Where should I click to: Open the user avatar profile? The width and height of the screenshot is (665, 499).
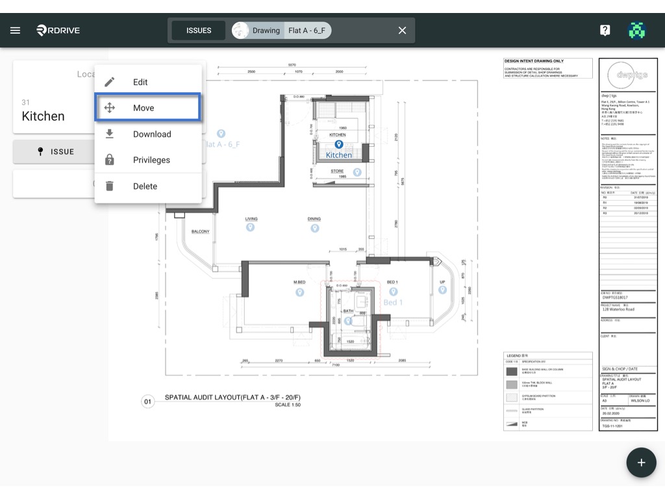click(636, 30)
